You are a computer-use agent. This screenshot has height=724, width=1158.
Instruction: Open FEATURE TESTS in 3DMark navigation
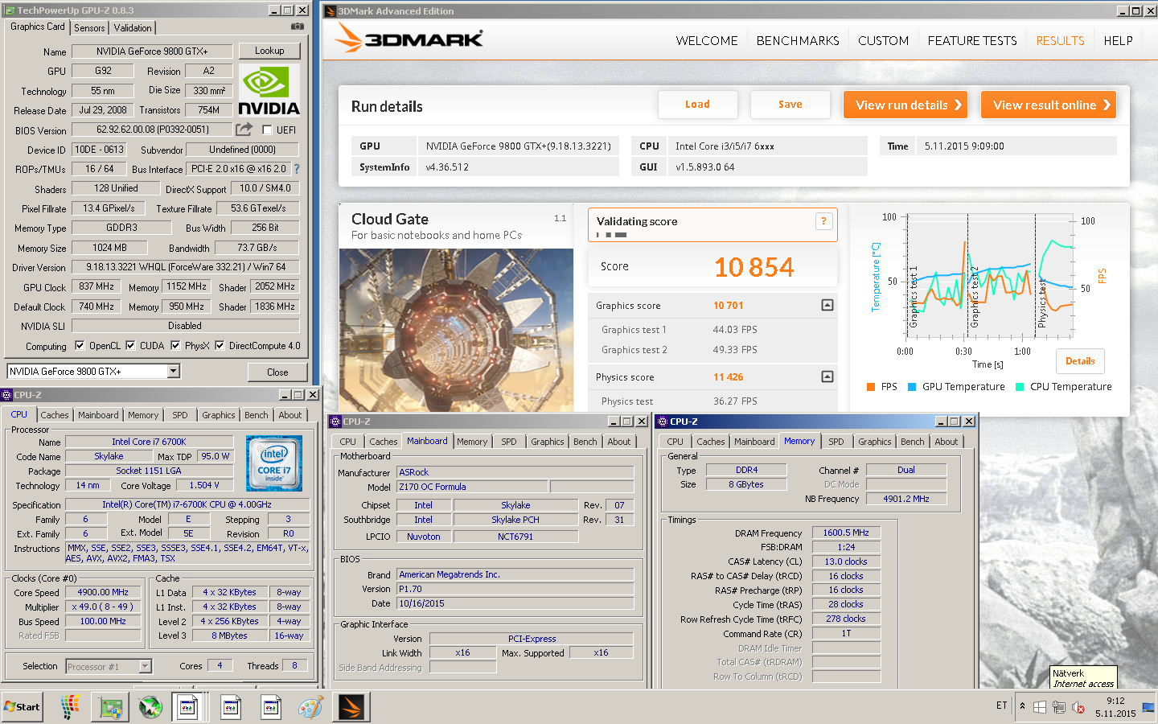(972, 40)
